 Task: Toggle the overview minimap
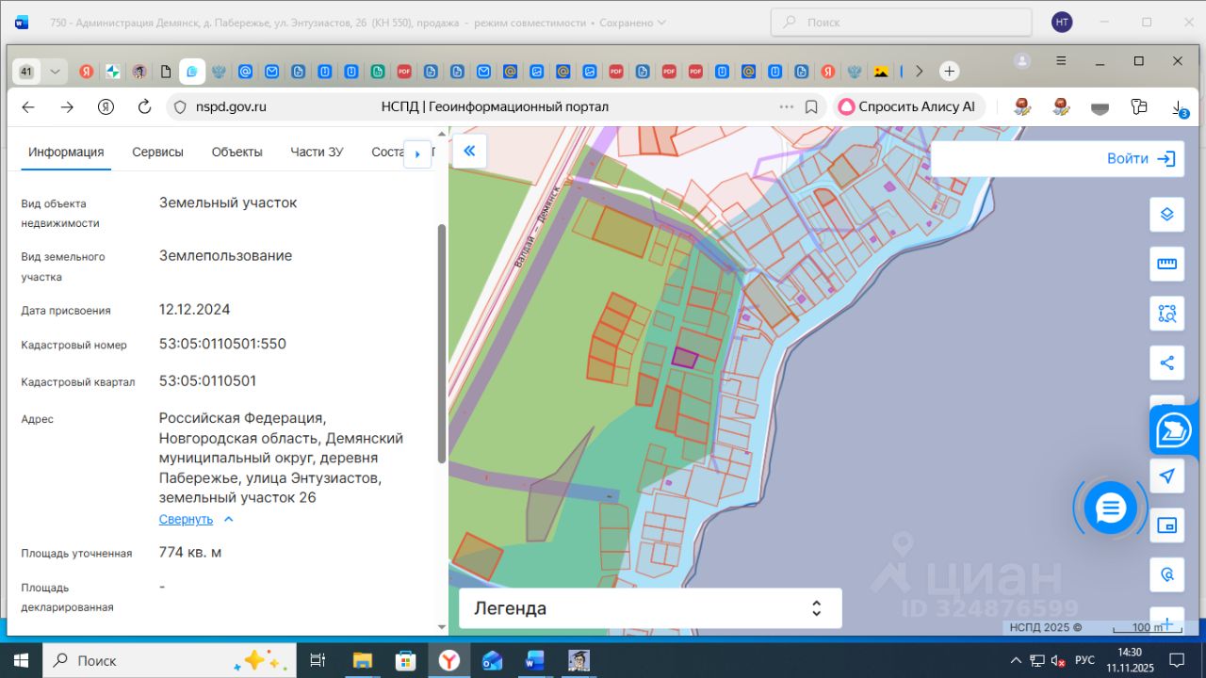coord(1166,525)
